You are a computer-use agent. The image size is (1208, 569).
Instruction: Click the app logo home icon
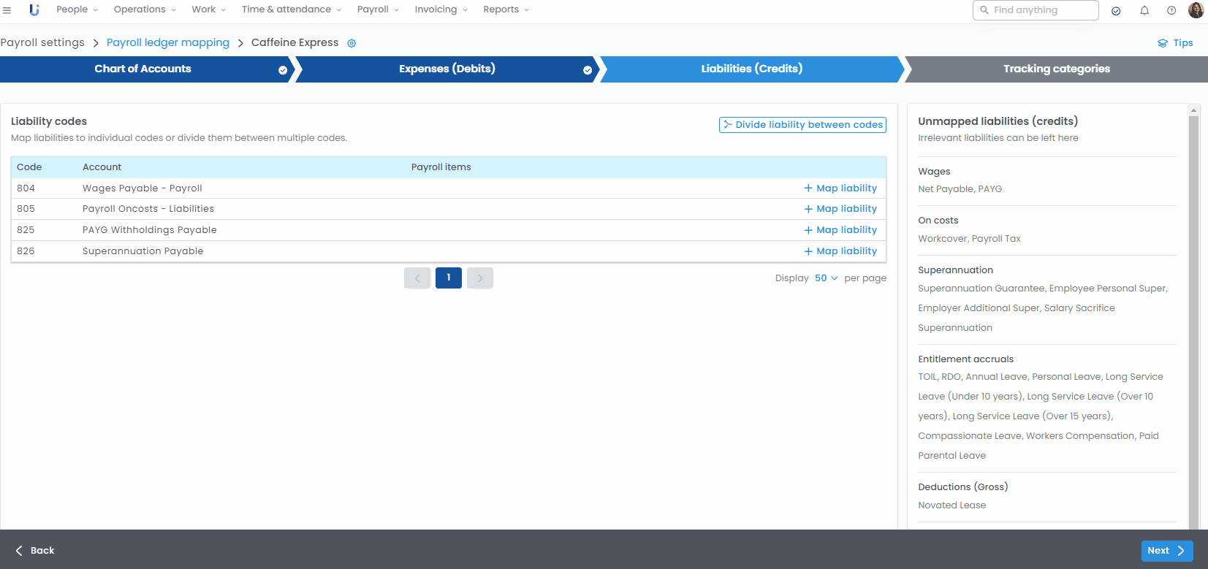pos(34,10)
